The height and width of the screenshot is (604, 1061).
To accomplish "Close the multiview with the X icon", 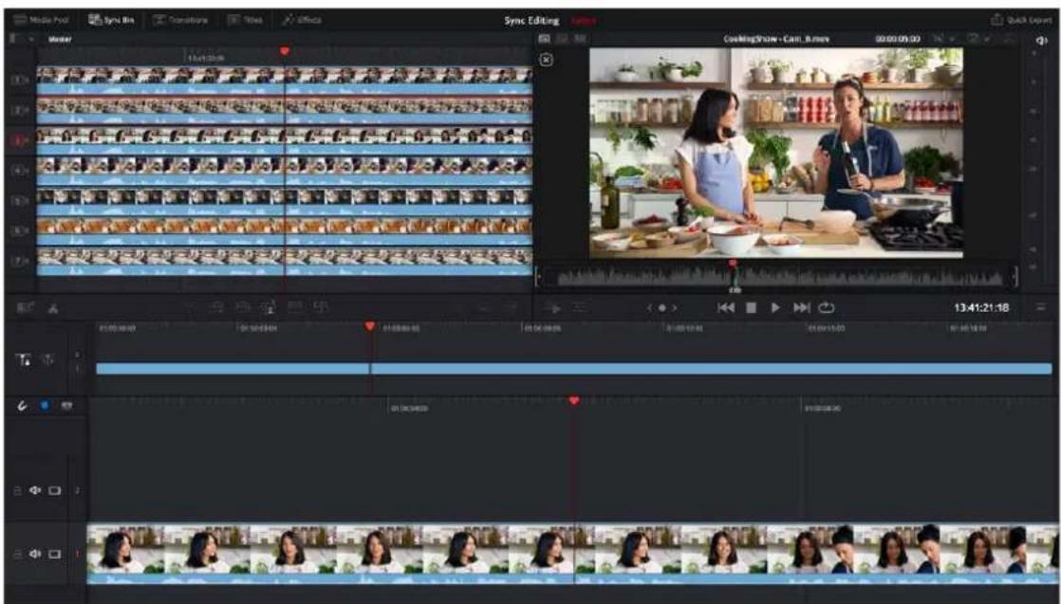I will [547, 60].
